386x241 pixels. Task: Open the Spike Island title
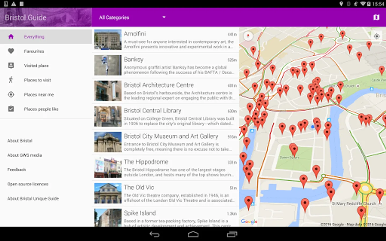(x=140, y=213)
